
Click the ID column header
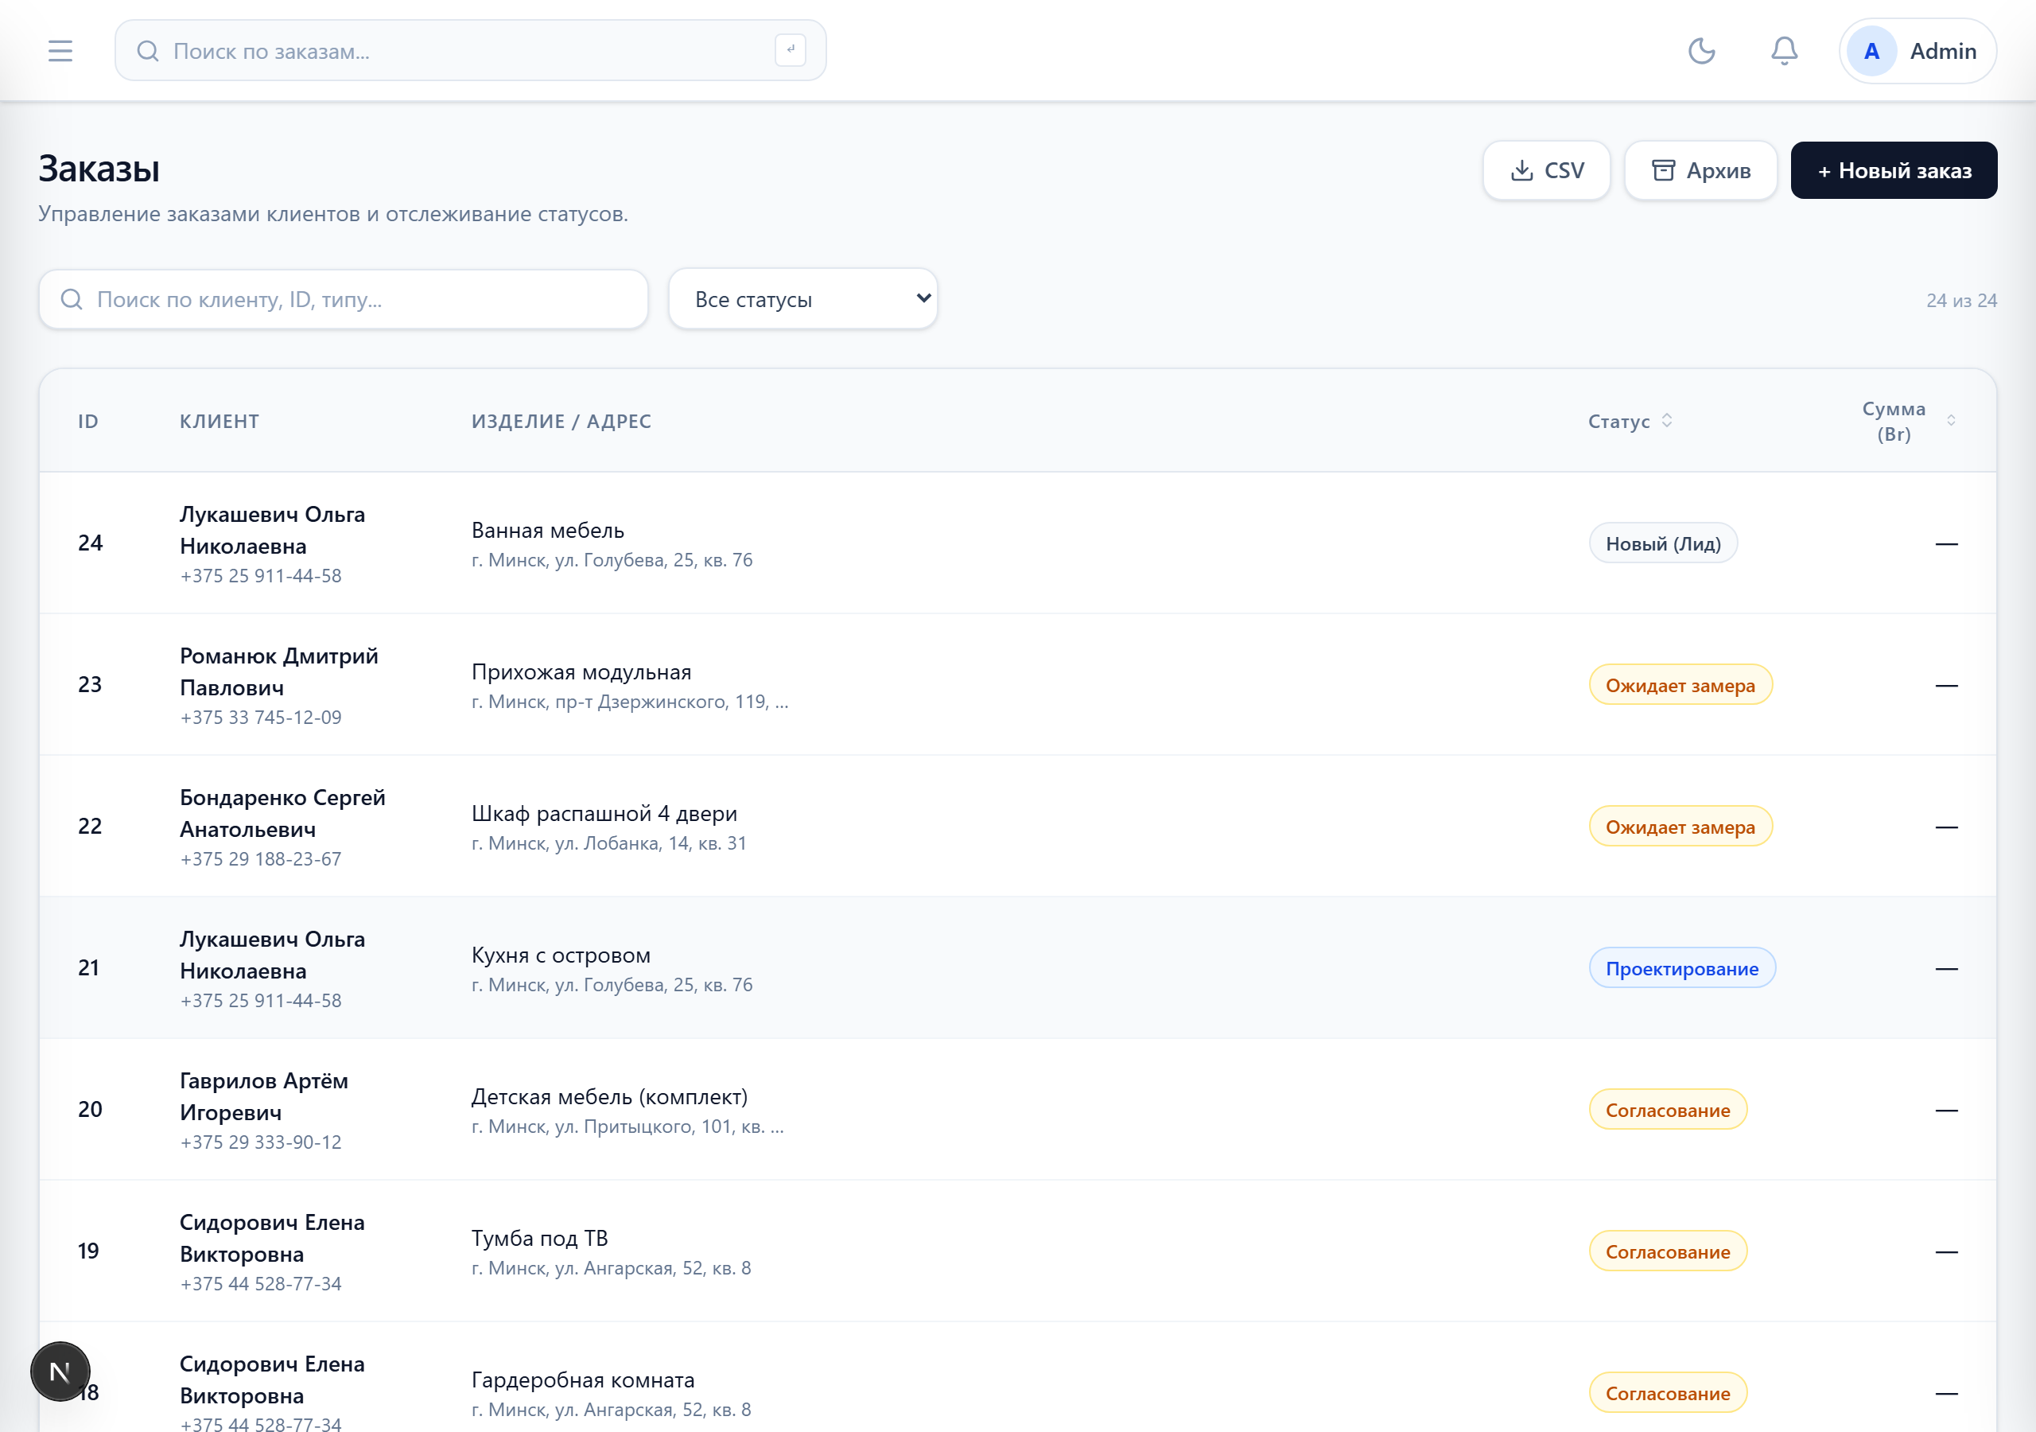pos(87,422)
